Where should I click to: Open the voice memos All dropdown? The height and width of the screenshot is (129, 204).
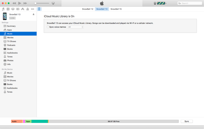[x=75, y=27]
